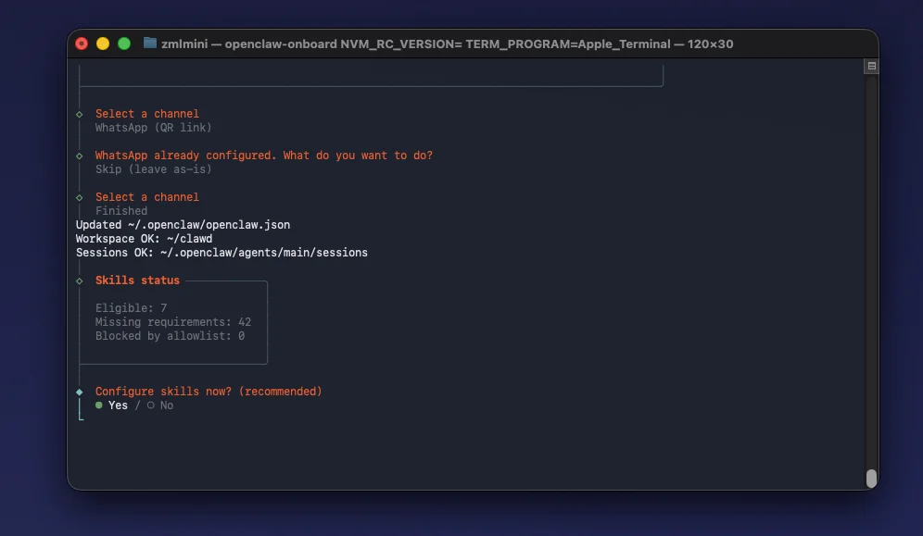Click the terminal scrollbar thumb

click(872, 479)
